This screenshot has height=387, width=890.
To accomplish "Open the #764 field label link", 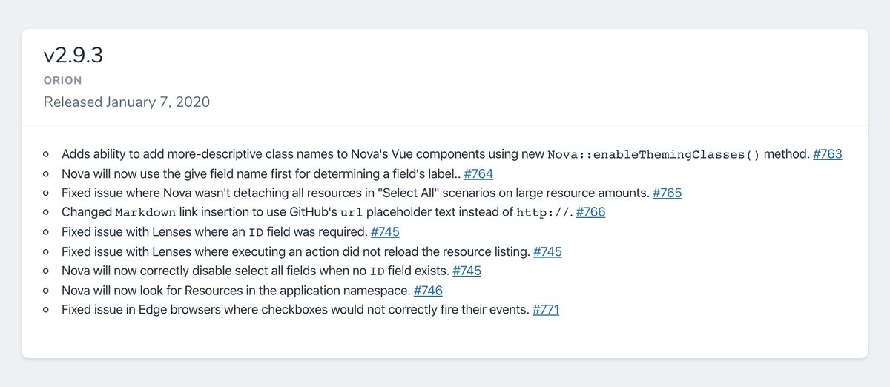I will click(x=478, y=174).
